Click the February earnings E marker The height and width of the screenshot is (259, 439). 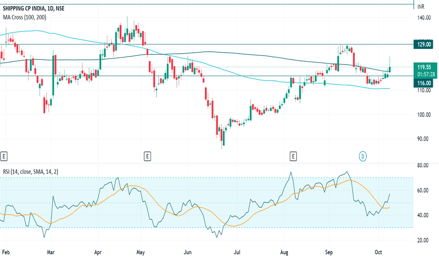pos(4,156)
